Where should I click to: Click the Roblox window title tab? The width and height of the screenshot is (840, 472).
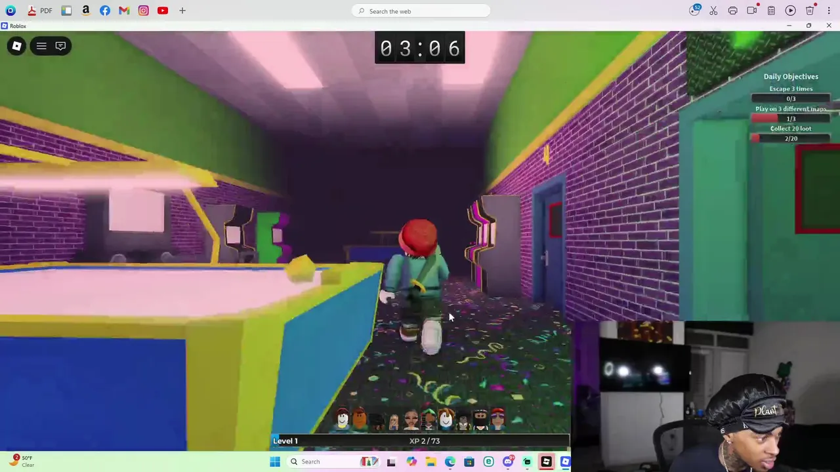[x=14, y=26]
